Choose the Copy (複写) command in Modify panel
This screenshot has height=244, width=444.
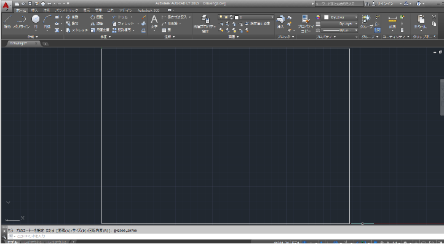[x=72, y=24]
